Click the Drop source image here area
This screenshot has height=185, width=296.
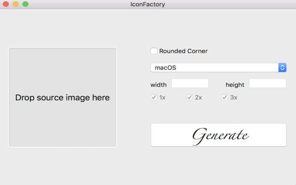point(63,97)
